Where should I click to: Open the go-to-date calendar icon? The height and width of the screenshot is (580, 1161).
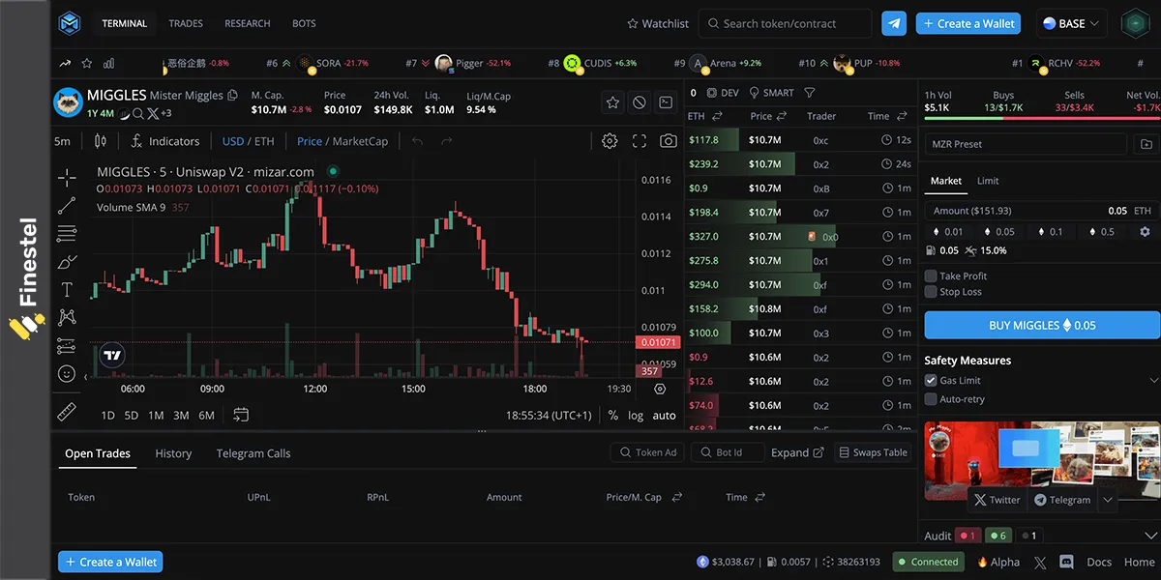(x=241, y=415)
